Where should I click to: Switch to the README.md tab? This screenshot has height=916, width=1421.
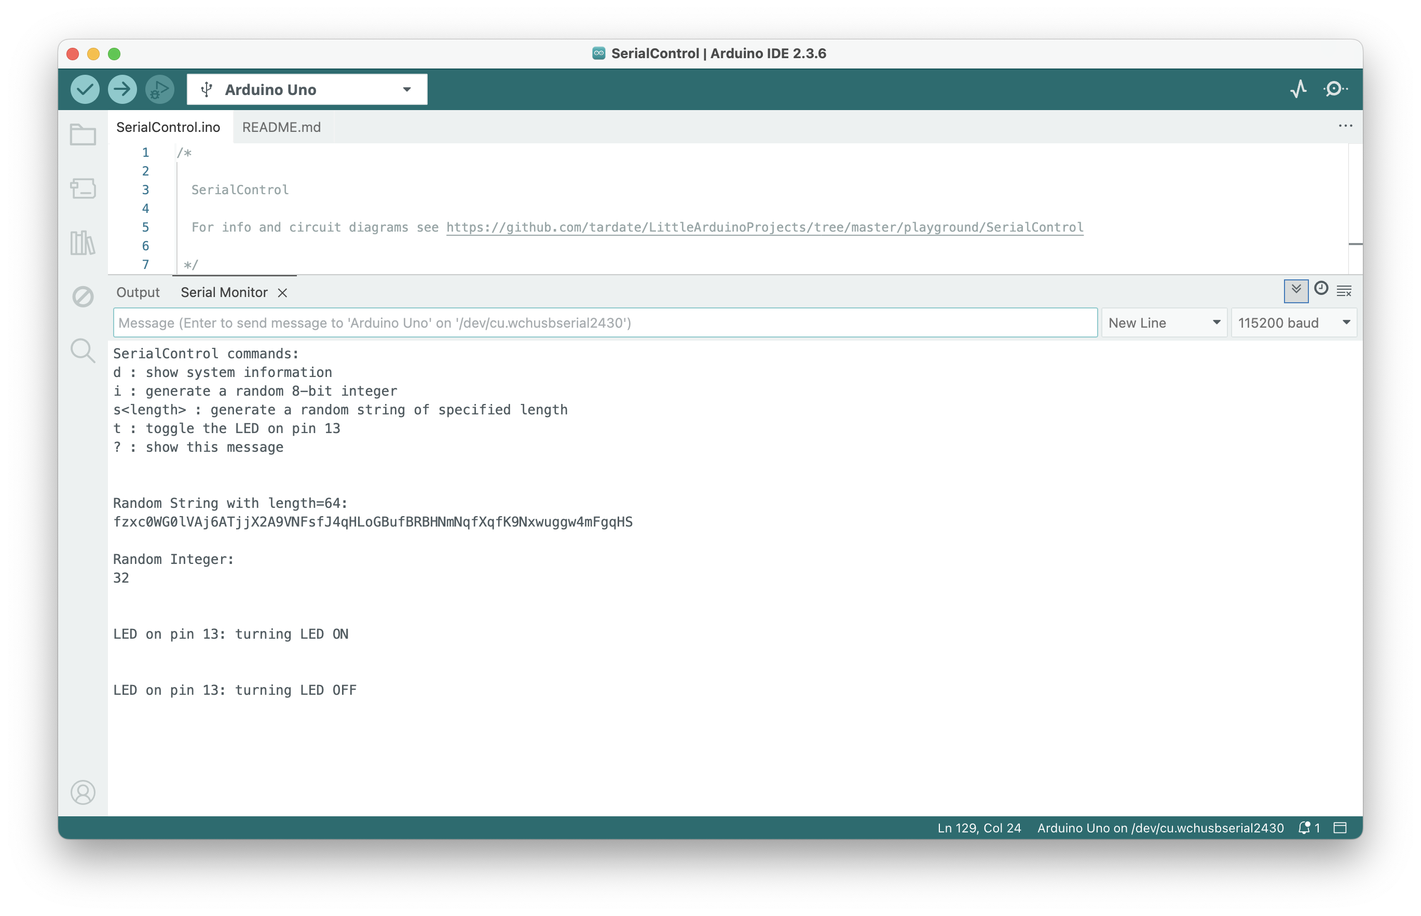tap(281, 127)
